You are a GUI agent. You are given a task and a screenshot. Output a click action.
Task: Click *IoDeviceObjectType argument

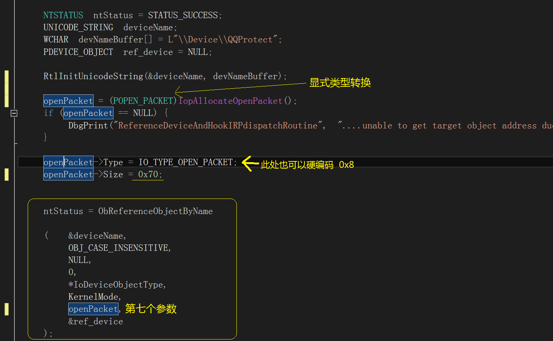pyautogui.click(x=116, y=285)
